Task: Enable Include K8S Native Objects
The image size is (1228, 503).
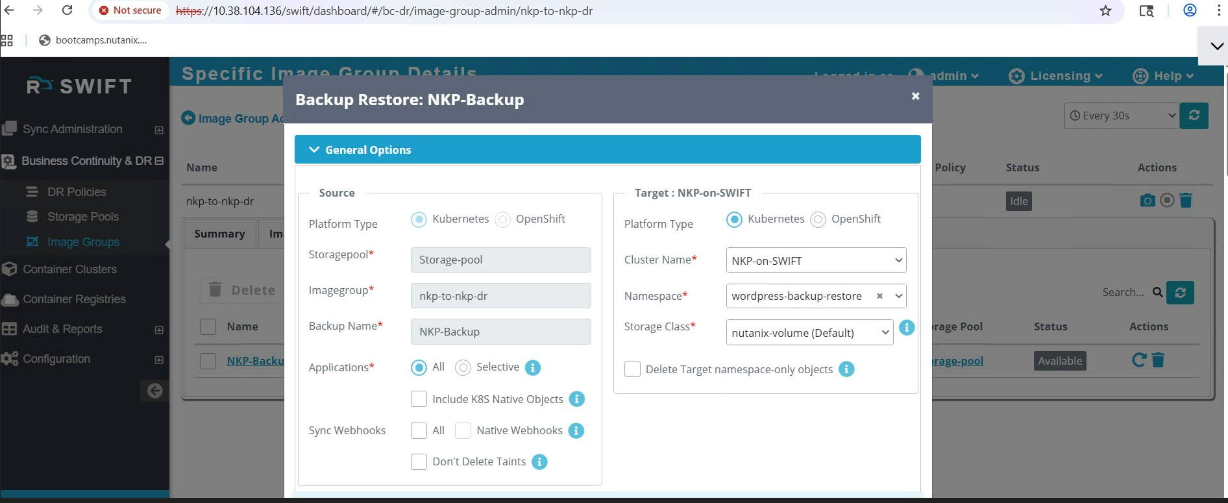Action: click(x=419, y=399)
